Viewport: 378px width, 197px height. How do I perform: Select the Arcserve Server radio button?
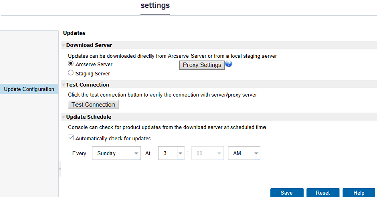[70, 64]
